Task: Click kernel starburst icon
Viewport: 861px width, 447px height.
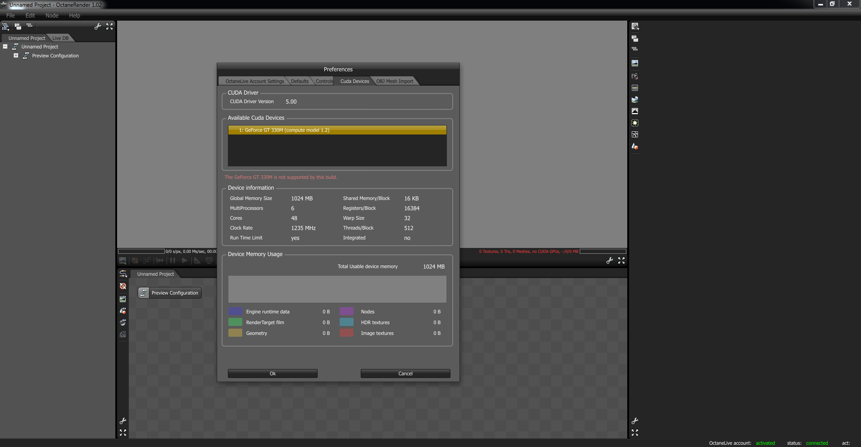Action: [x=635, y=123]
